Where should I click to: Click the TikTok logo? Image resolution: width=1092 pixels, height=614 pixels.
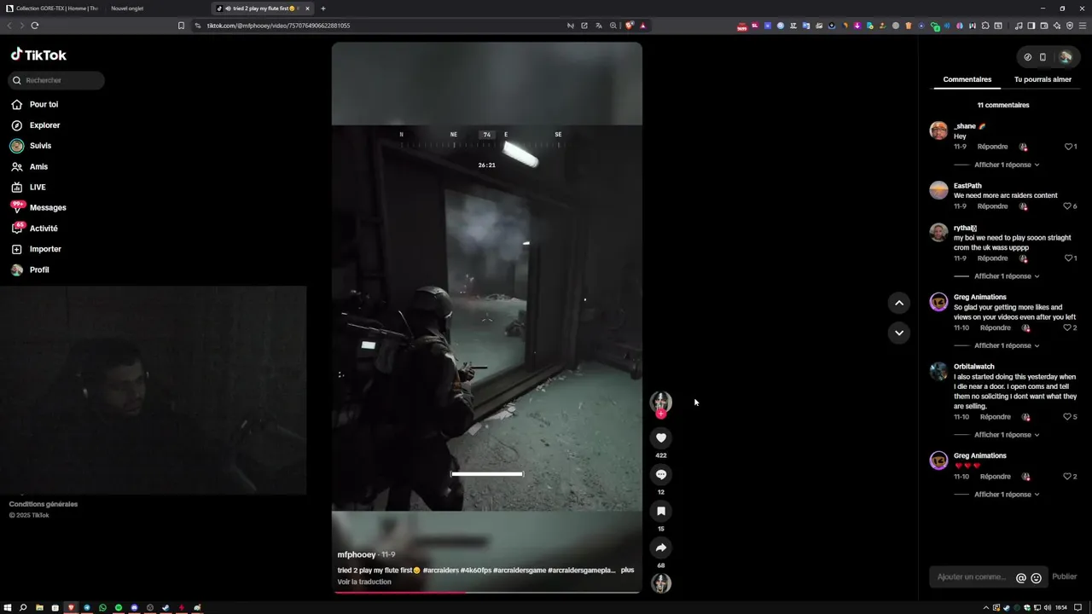(x=38, y=55)
